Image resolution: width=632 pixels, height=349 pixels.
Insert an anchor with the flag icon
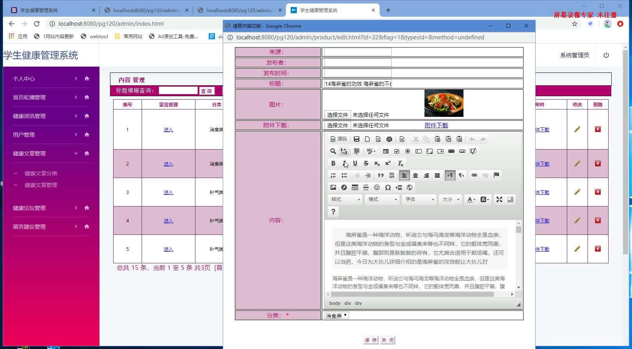point(496,175)
